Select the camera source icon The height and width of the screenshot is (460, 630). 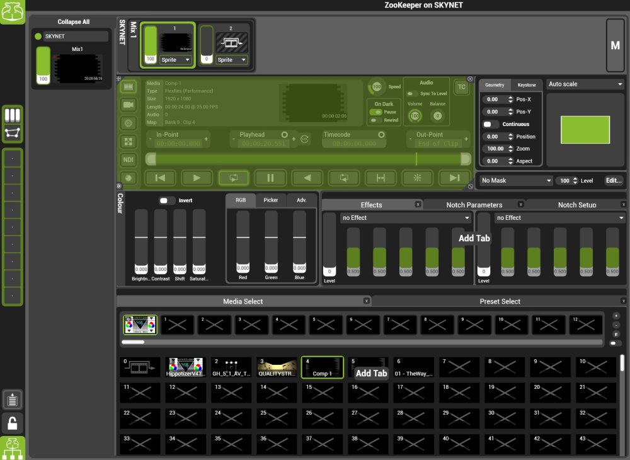pyautogui.click(x=129, y=104)
